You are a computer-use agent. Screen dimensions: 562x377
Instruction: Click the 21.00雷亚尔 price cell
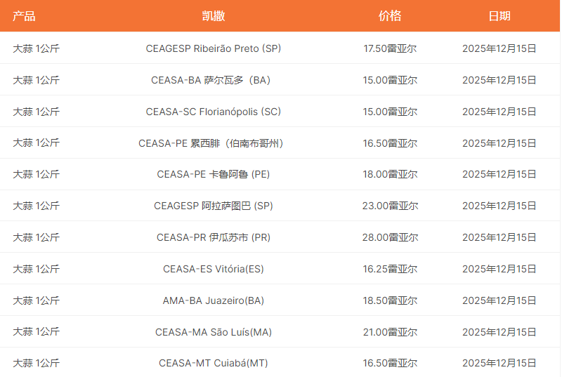point(390,332)
